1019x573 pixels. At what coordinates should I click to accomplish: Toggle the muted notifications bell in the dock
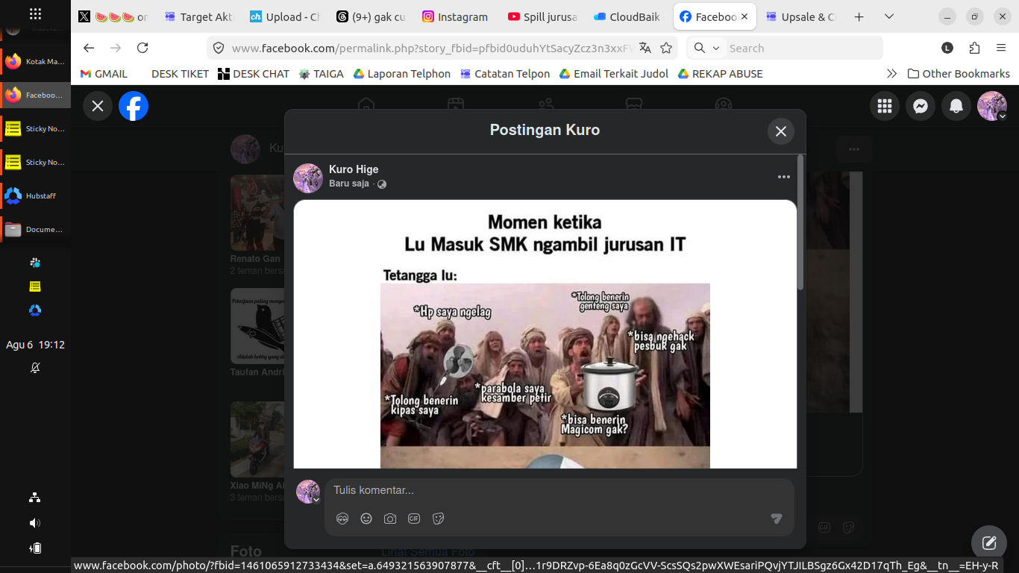pyautogui.click(x=35, y=368)
